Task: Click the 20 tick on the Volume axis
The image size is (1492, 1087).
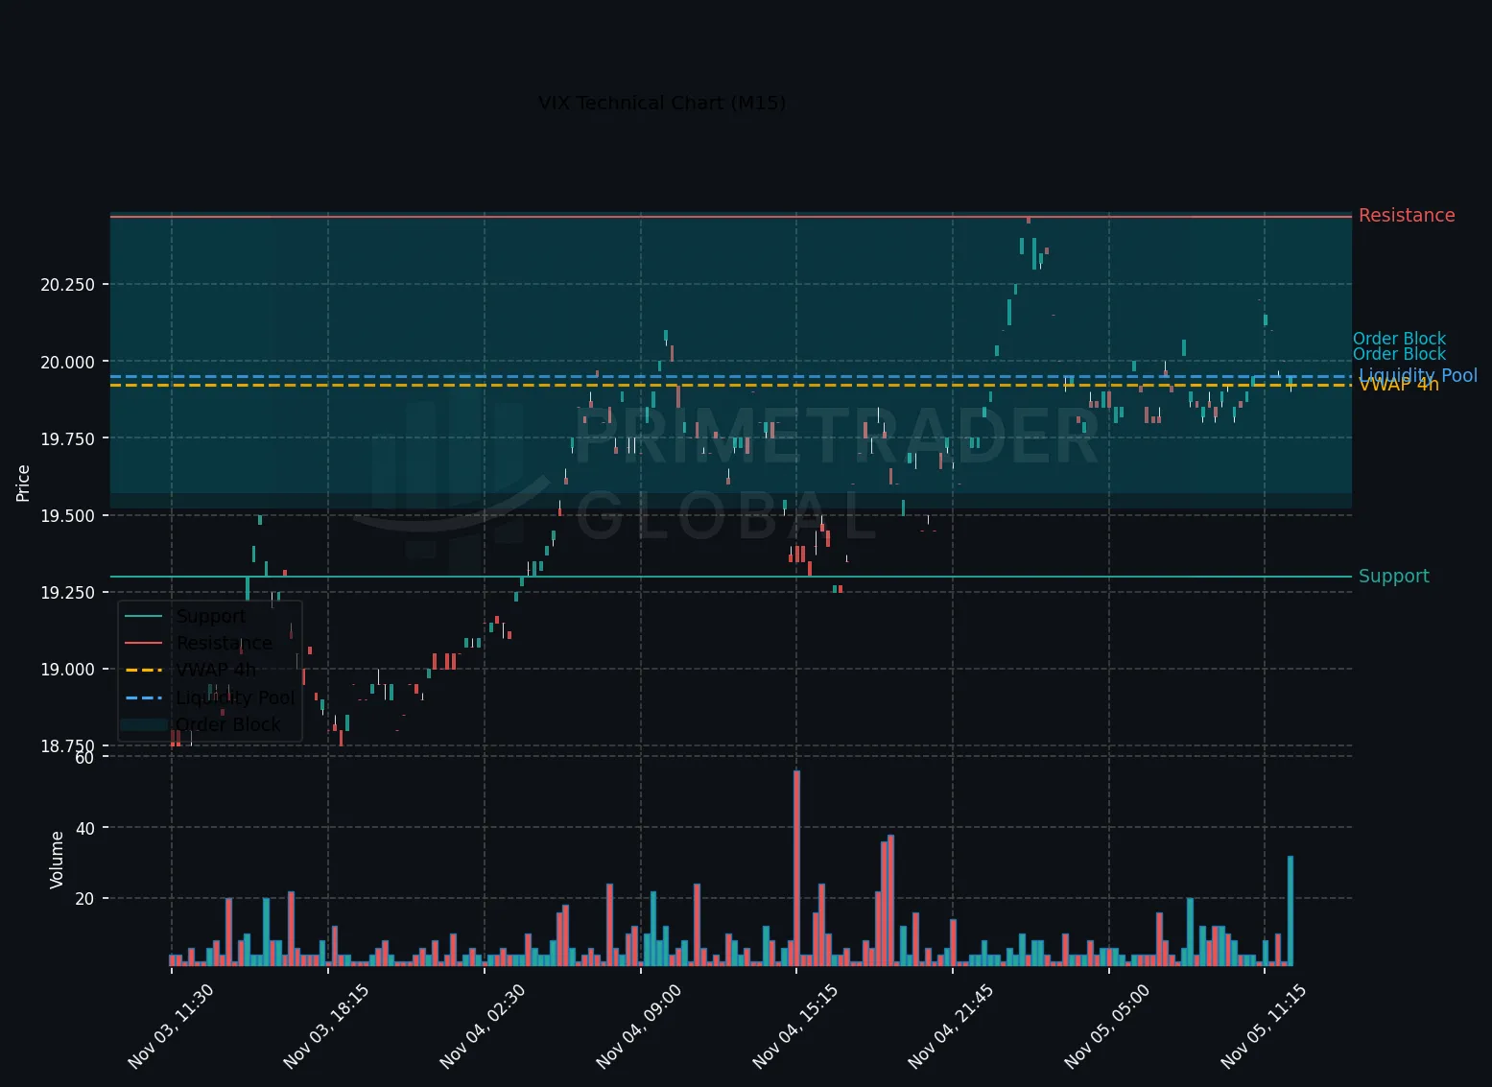Action: tap(85, 899)
